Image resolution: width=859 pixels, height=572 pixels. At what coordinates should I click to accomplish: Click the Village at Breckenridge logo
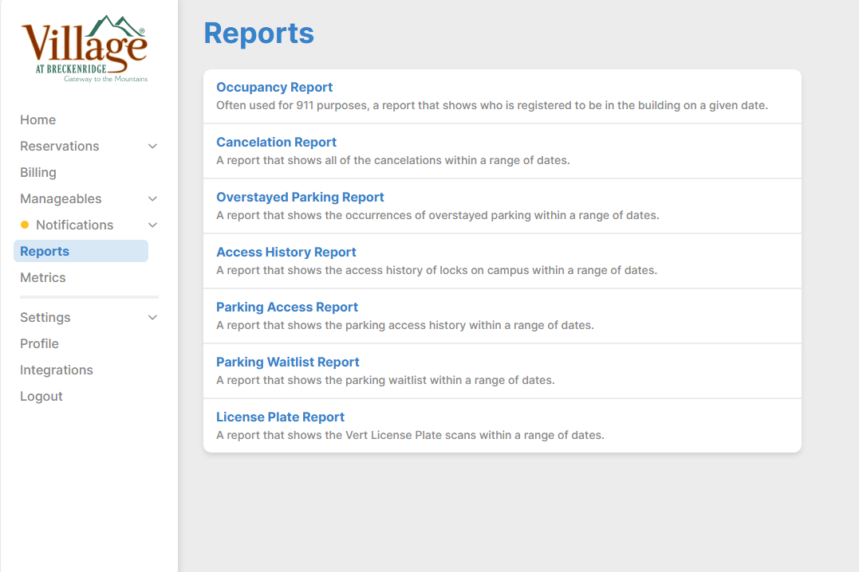[x=85, y=49]
